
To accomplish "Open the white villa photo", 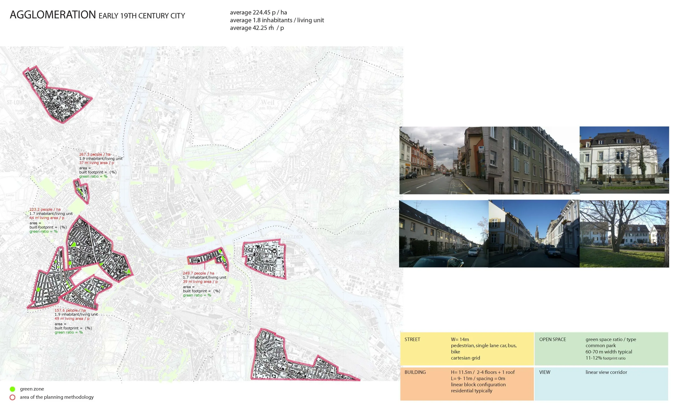I will [x=624, y=160].
